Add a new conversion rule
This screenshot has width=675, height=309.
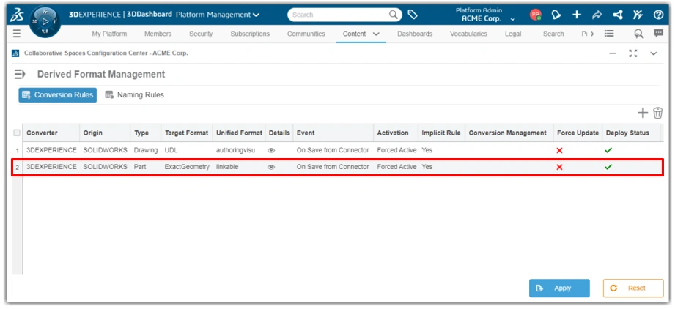click(642, 113)
